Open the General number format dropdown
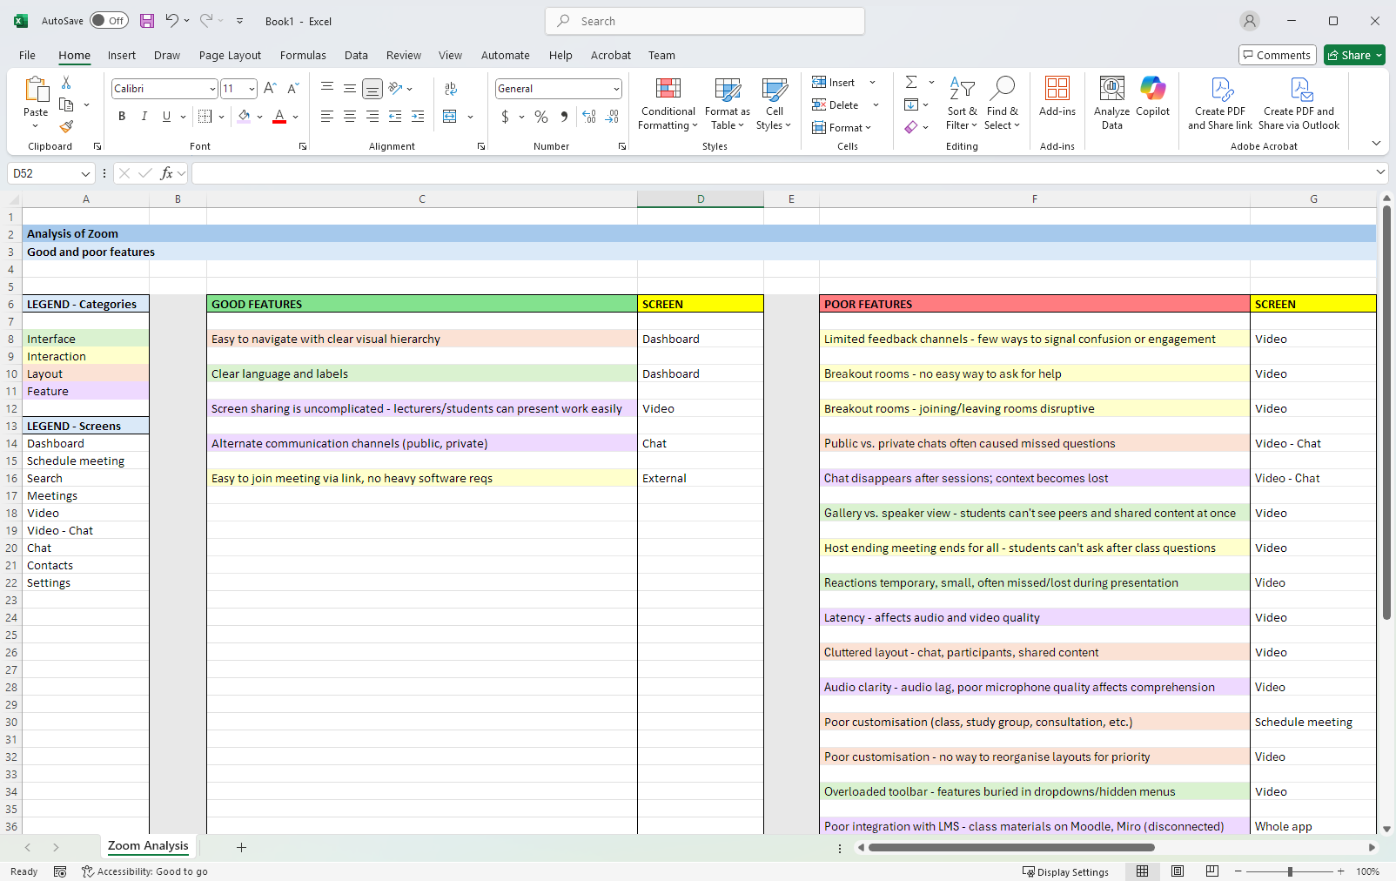 [616, 89]
